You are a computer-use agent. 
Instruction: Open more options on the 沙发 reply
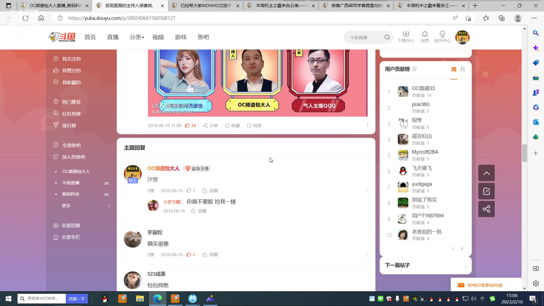point(367,190)
